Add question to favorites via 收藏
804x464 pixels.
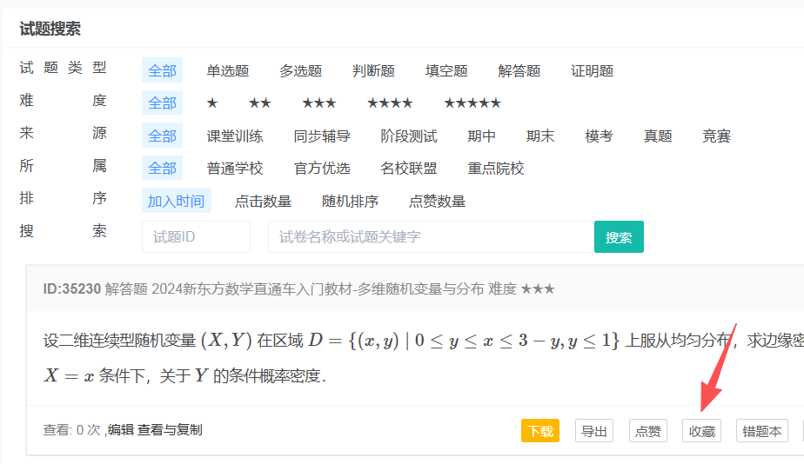coord(701,431)
